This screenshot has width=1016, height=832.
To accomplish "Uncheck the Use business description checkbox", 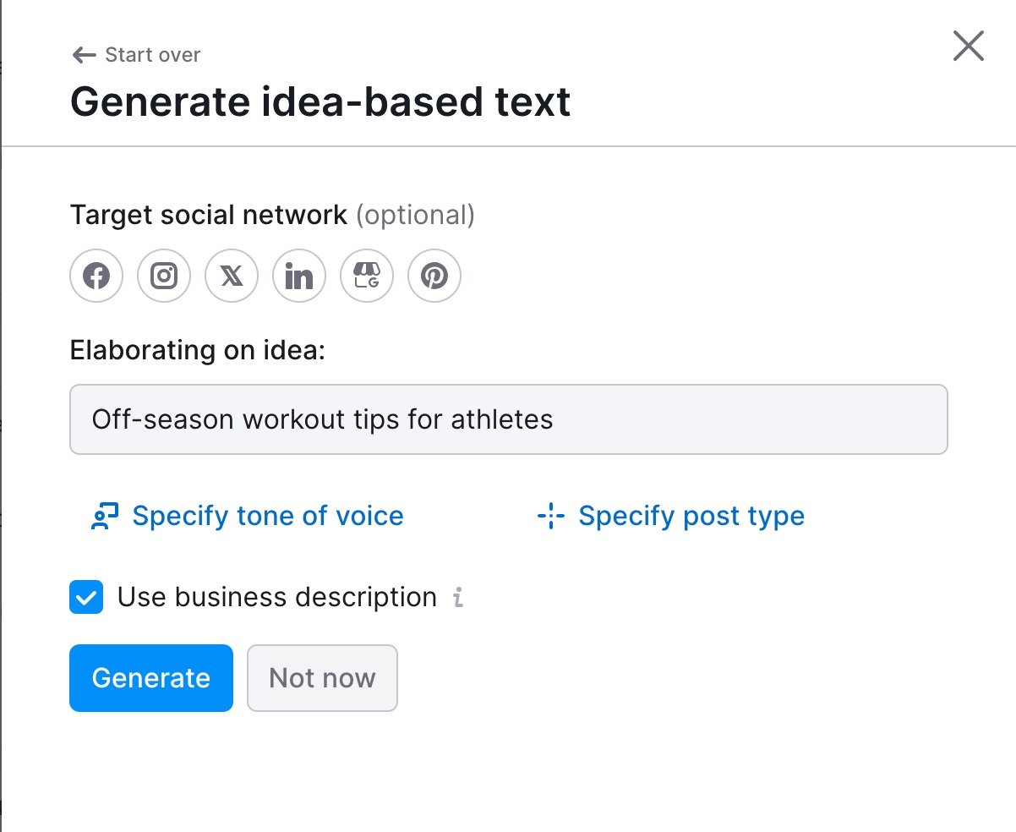I will tap(85, 597).
